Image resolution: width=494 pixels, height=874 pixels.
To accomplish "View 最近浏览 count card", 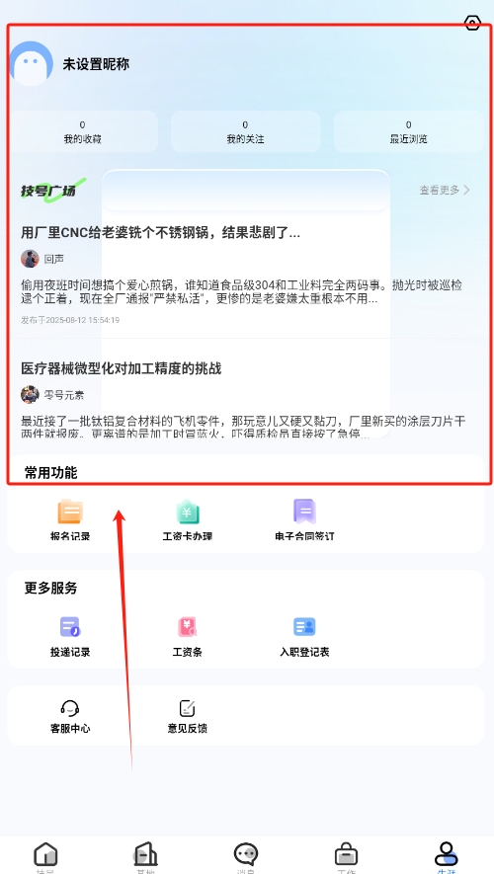I will coord(409,131).
